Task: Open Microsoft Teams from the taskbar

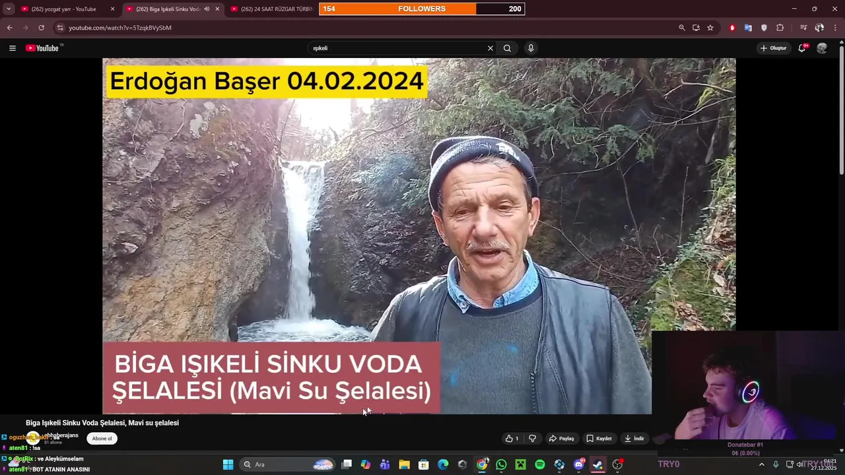Action: tap(385, 464)
